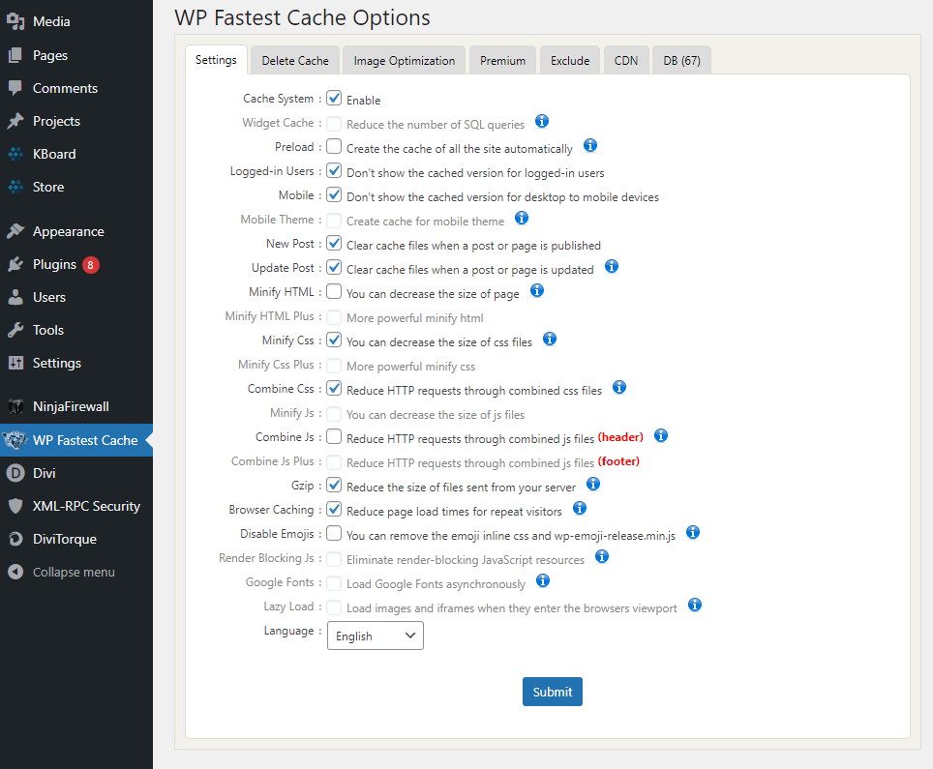
Task: Open the Language dropdown showing English
Action: coord(376,636)
